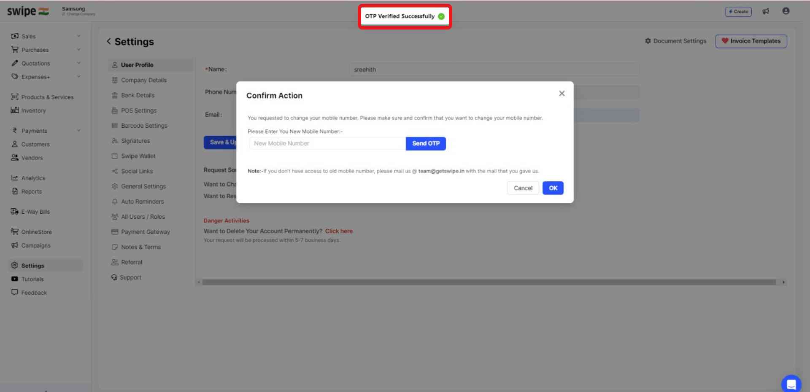Viewport: 810px width, 392px height.
Task: Open the User Profile settings tab
Action: pos(151,65)
